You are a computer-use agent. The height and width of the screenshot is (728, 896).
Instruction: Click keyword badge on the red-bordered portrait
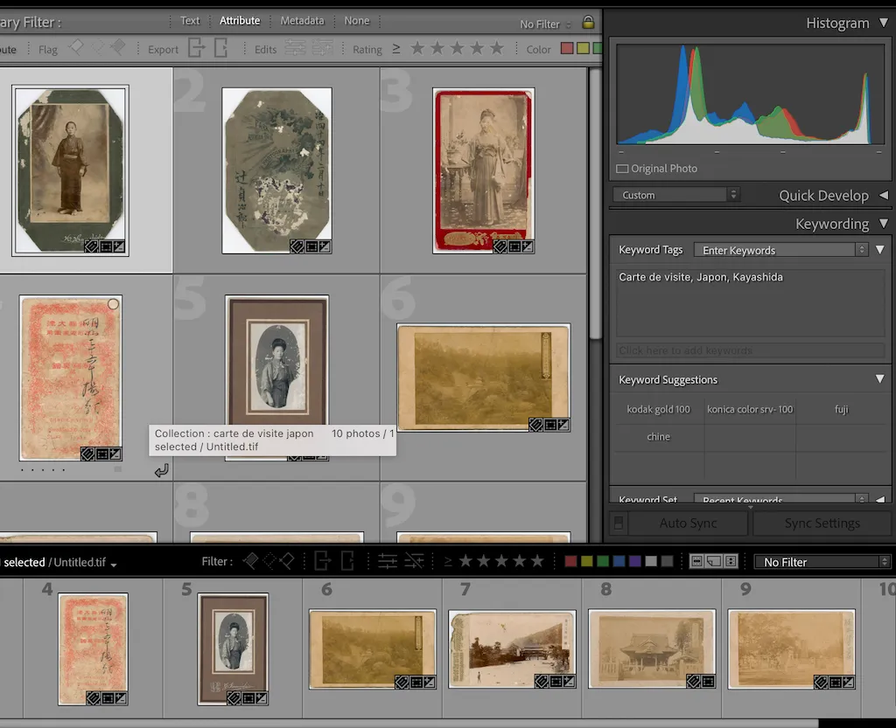[500, 246]
